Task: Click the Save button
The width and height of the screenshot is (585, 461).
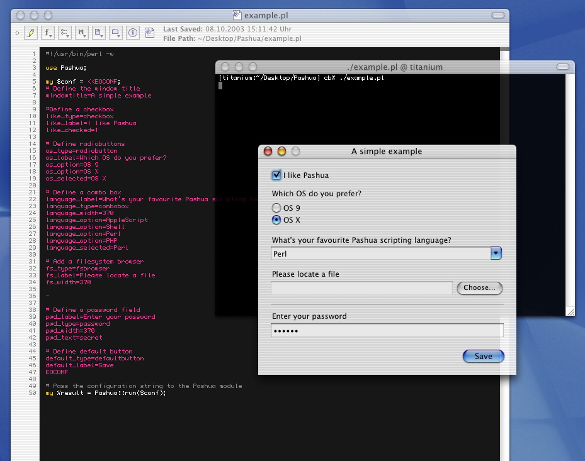Action: (483, 356)
